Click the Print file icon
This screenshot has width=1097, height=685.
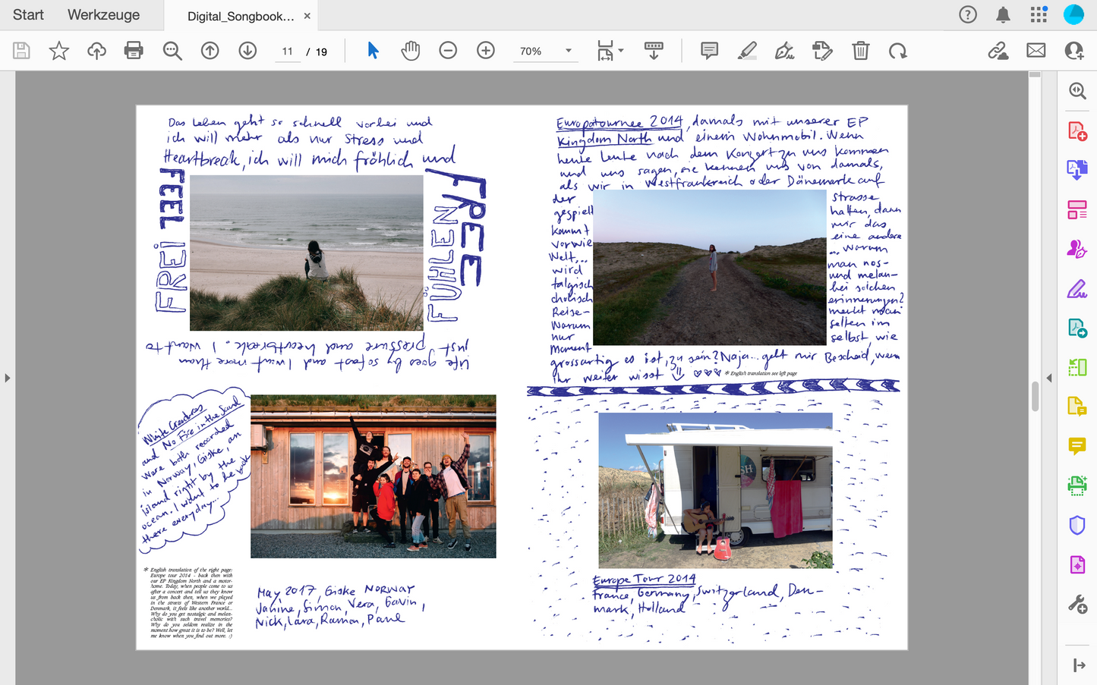(x=134, y=51)
